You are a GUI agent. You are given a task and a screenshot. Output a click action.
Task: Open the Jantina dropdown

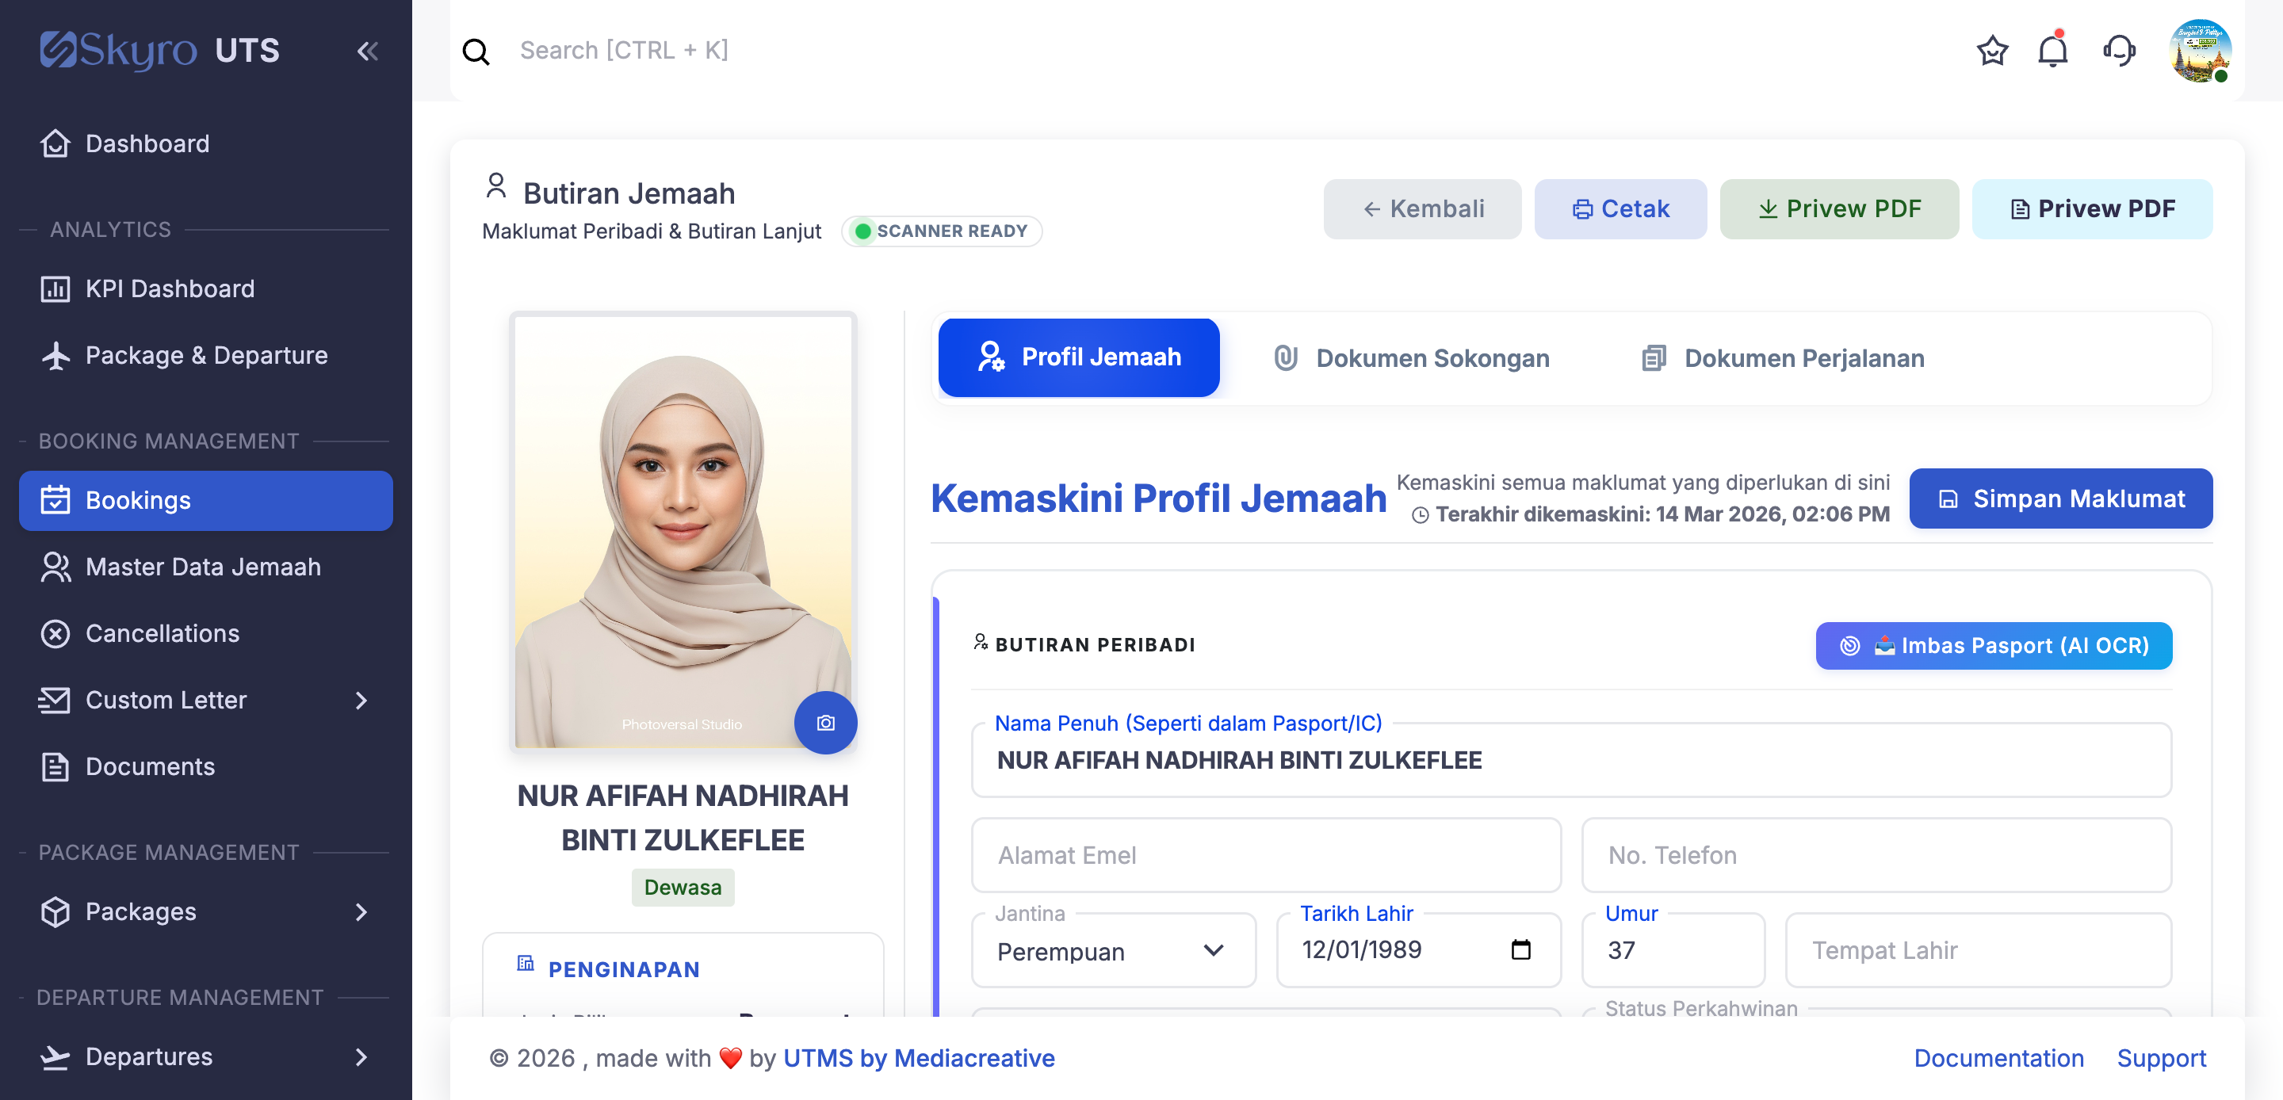[x=1113, y=951]
